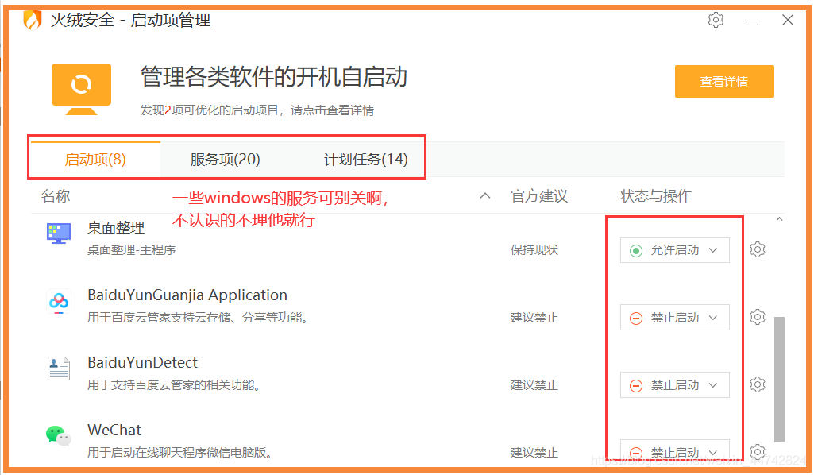Screen dimensions: 814x475
Task: Open 禁止启动 dropdown for BaiduYunGuanjia Application
Action: click(x=675, y=318)
